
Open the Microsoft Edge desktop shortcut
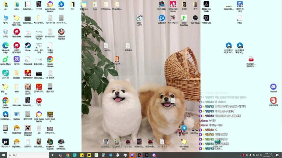coord(5,45)
